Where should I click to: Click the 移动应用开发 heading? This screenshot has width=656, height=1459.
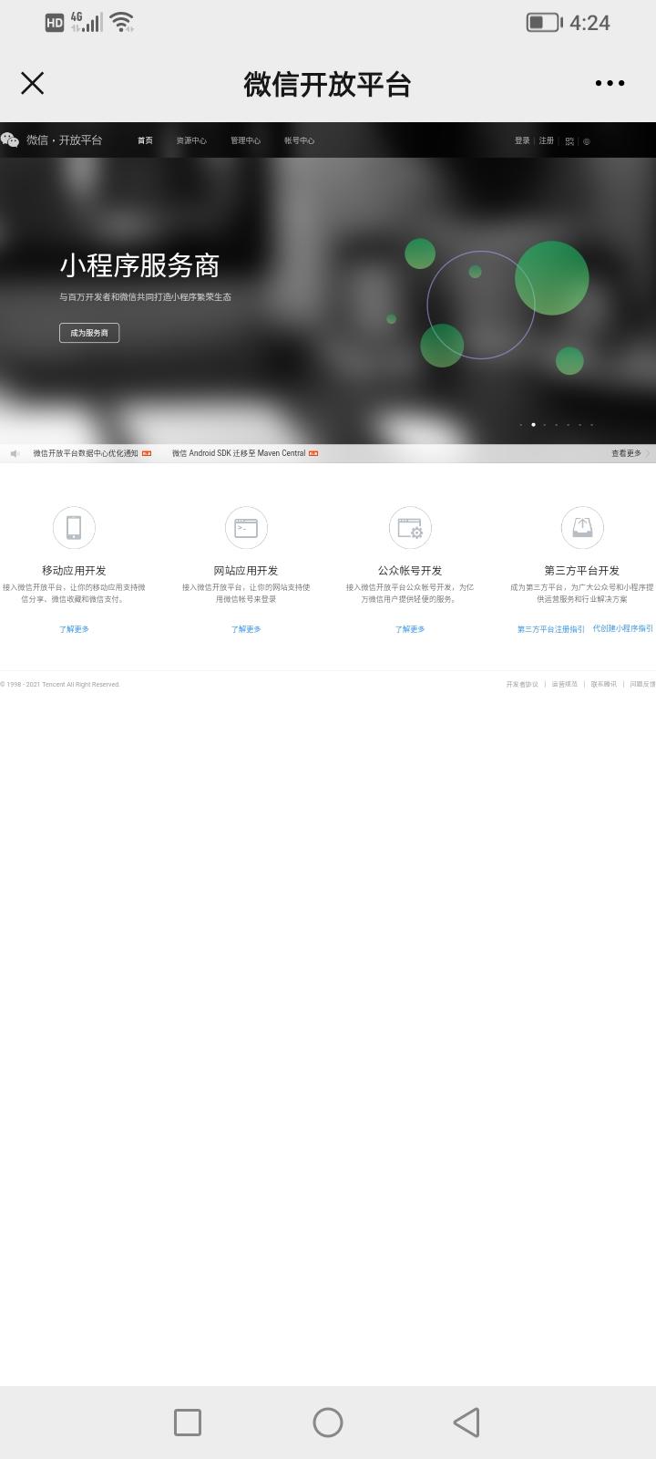pos(74,571)
